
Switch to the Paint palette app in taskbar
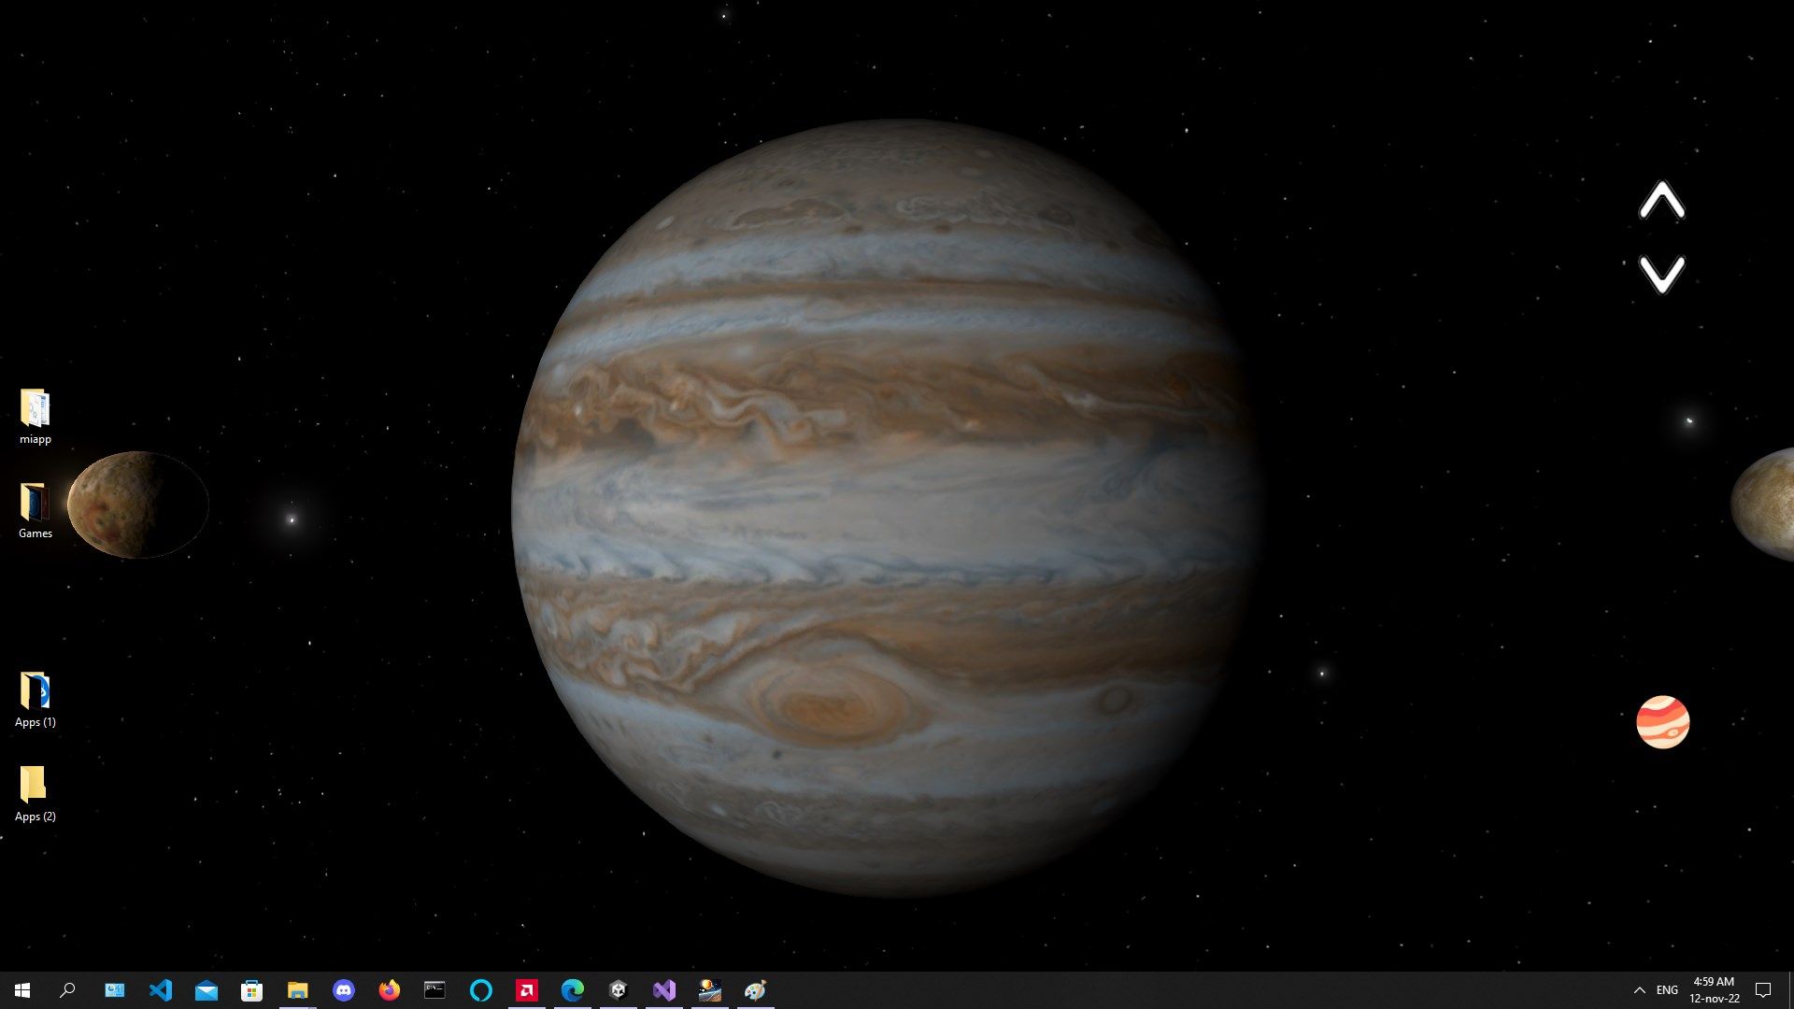755,990
